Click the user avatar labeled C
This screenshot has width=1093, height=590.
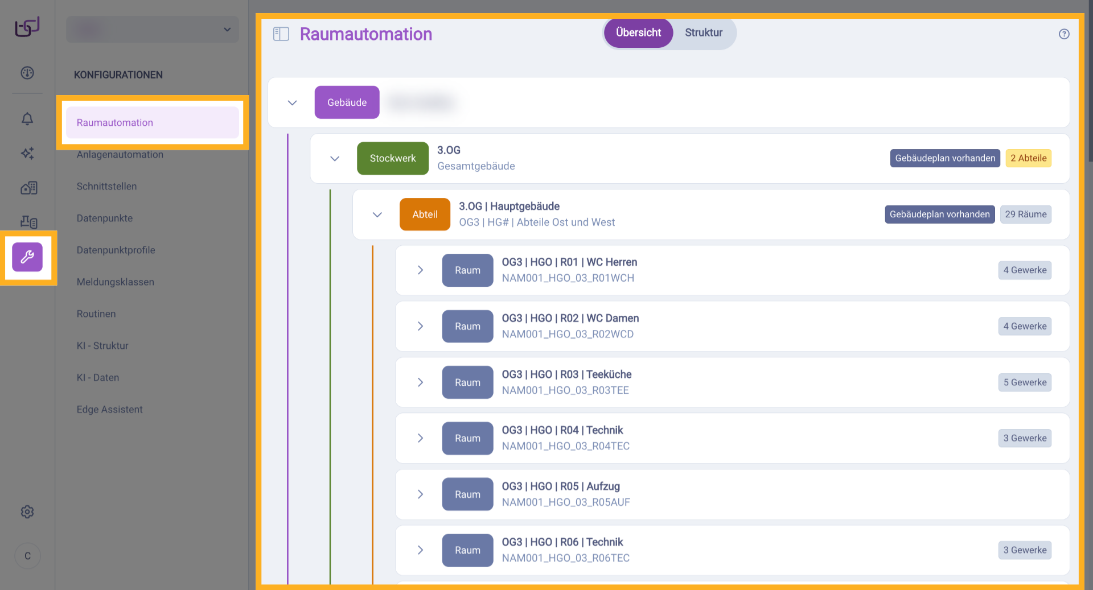tap(27, 556)
